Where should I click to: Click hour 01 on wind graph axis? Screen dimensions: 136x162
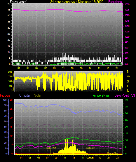point(19,68)
